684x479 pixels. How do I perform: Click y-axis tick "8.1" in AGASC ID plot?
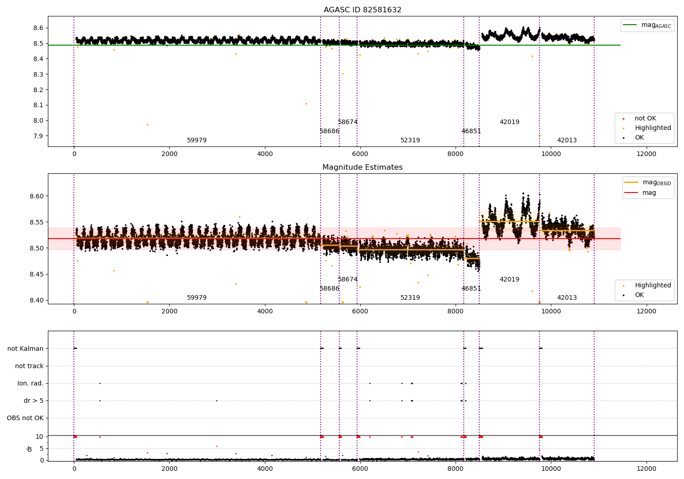[38, 105]
